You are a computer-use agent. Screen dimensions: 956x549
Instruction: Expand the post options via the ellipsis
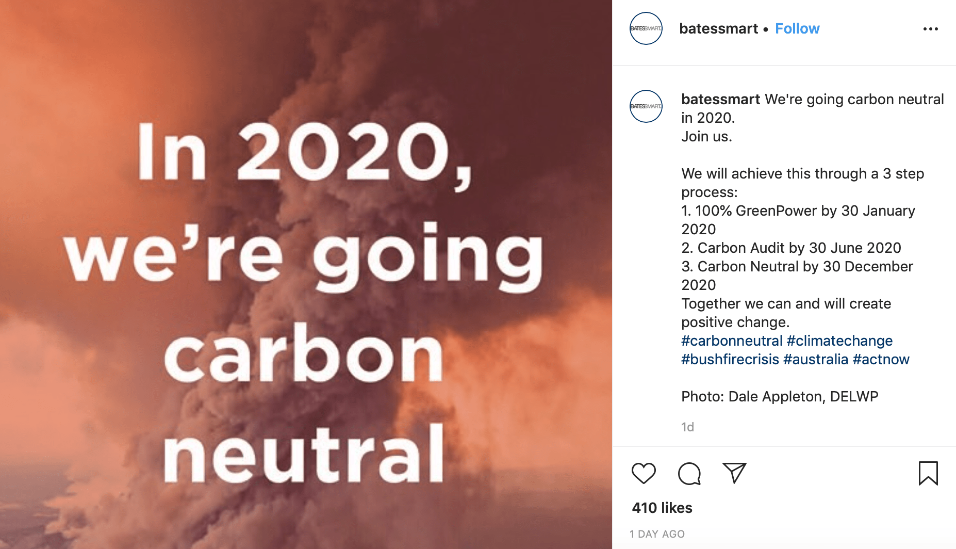coord(931,29)
